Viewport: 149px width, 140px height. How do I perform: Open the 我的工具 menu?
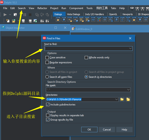tap(102, 8)
